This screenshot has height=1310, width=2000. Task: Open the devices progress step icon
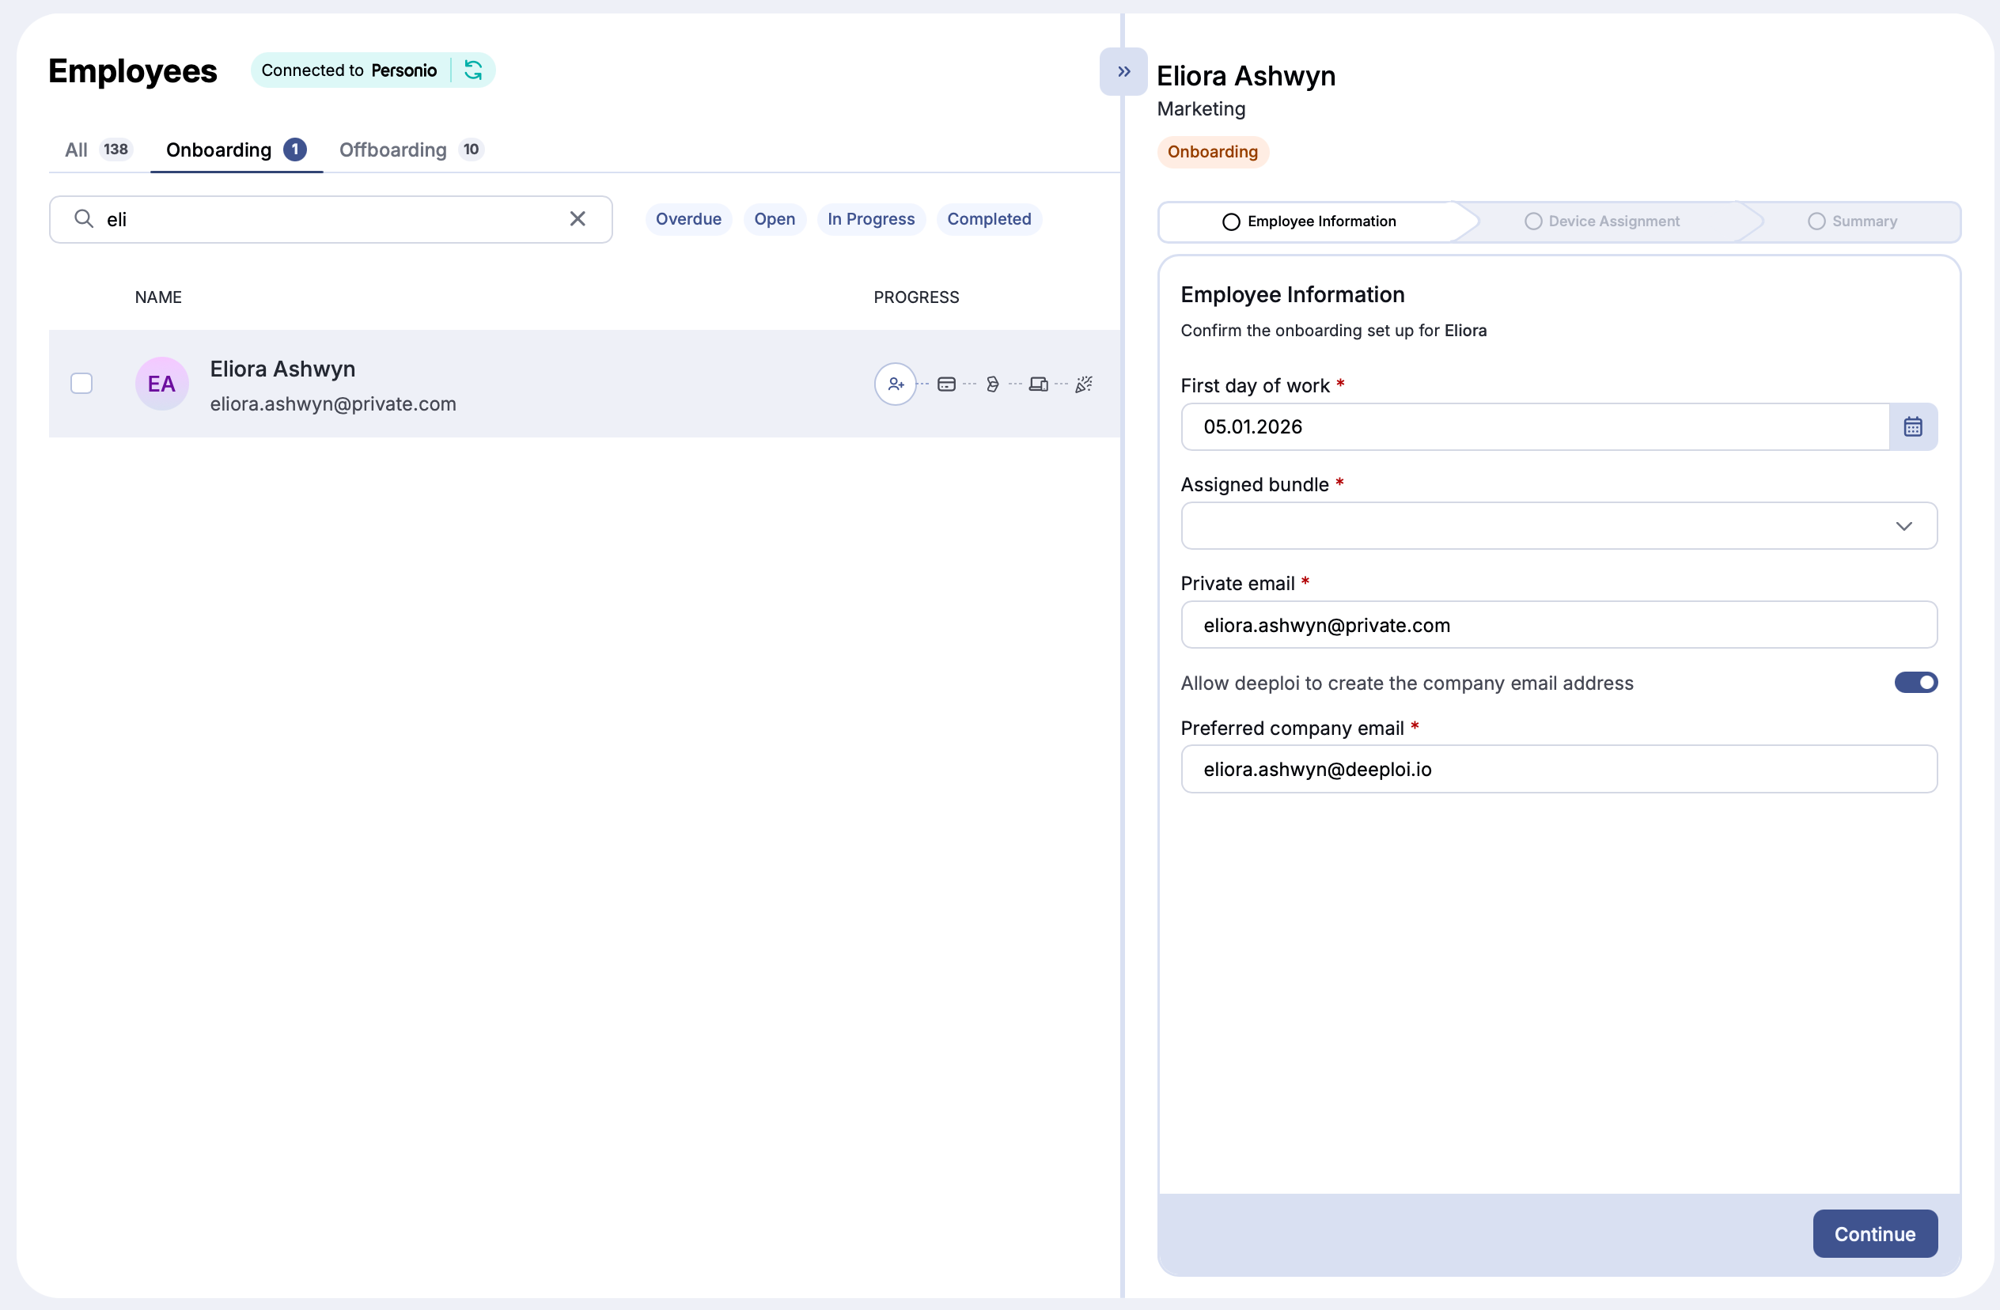click(x=1039, y=384)
